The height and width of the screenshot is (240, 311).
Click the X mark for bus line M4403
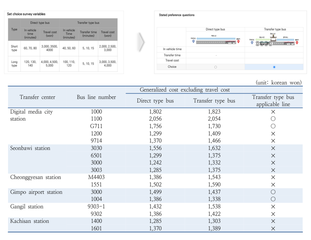coord(273,177)
